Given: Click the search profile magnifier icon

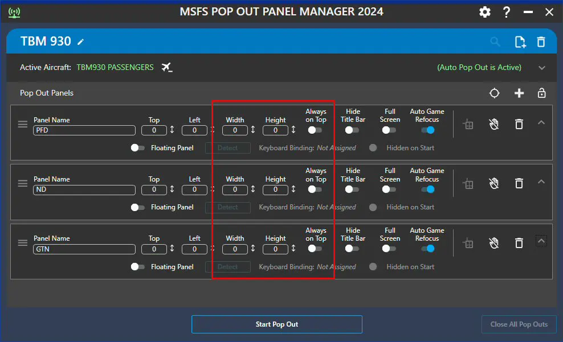Looking at the screenshot, I should click(x=495, y=42).
